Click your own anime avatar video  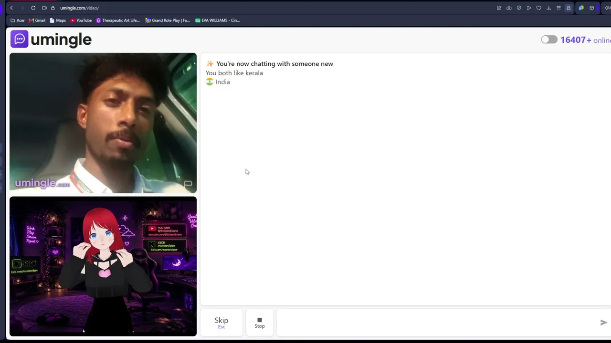pyautogui.click(x=103, y=266)
